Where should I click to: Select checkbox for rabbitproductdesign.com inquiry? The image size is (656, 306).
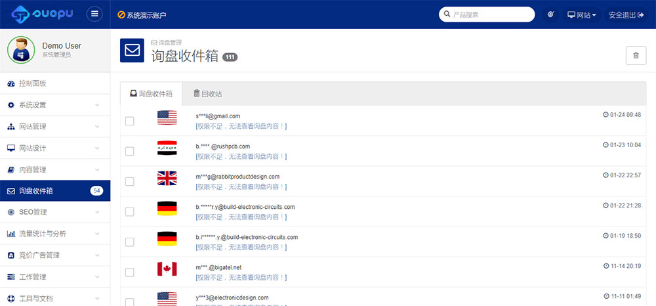point(130,181)
